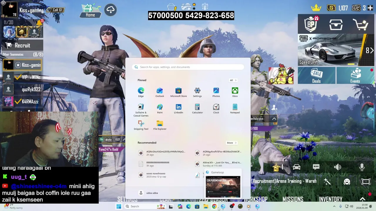Open the vehicle icon in lobby bar
Screen dimensions: 376x211
[296, 167]
